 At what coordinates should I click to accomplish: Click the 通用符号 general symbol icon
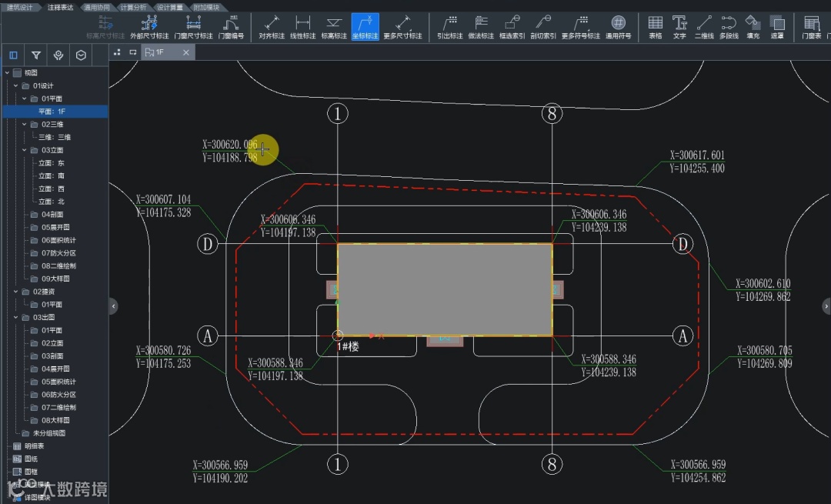[618, 27]
